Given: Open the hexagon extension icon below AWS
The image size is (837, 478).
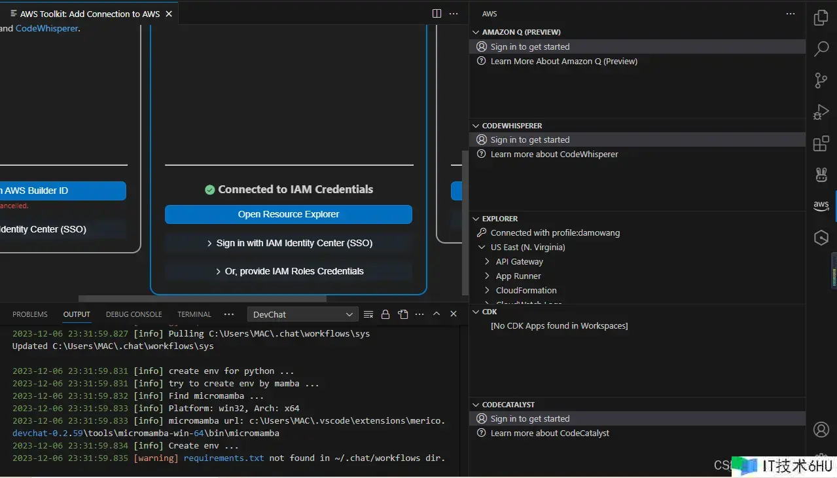Looking at the screenshot, I should click(821, 238).
